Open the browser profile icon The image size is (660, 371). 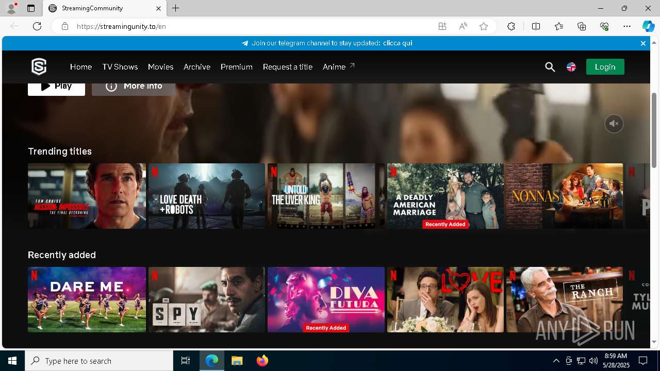11,8
